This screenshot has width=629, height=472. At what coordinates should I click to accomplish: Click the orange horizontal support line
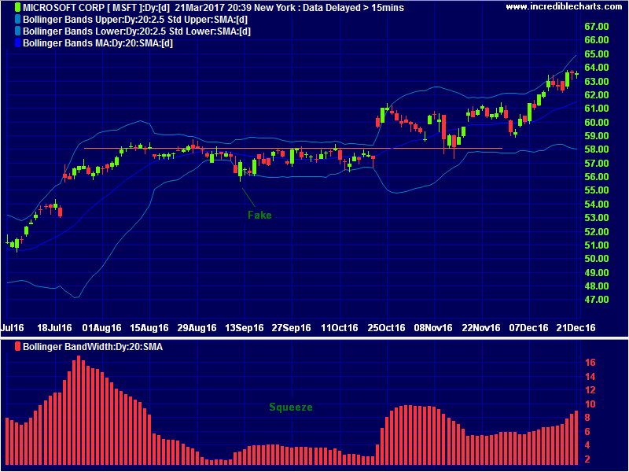292,149
